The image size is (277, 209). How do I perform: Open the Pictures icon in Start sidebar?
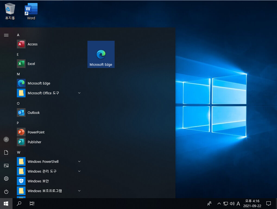(6, 166)
